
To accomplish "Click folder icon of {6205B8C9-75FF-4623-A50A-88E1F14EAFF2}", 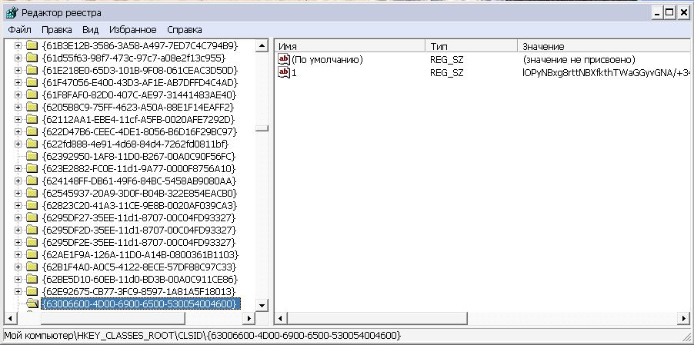I will [32, 107].
